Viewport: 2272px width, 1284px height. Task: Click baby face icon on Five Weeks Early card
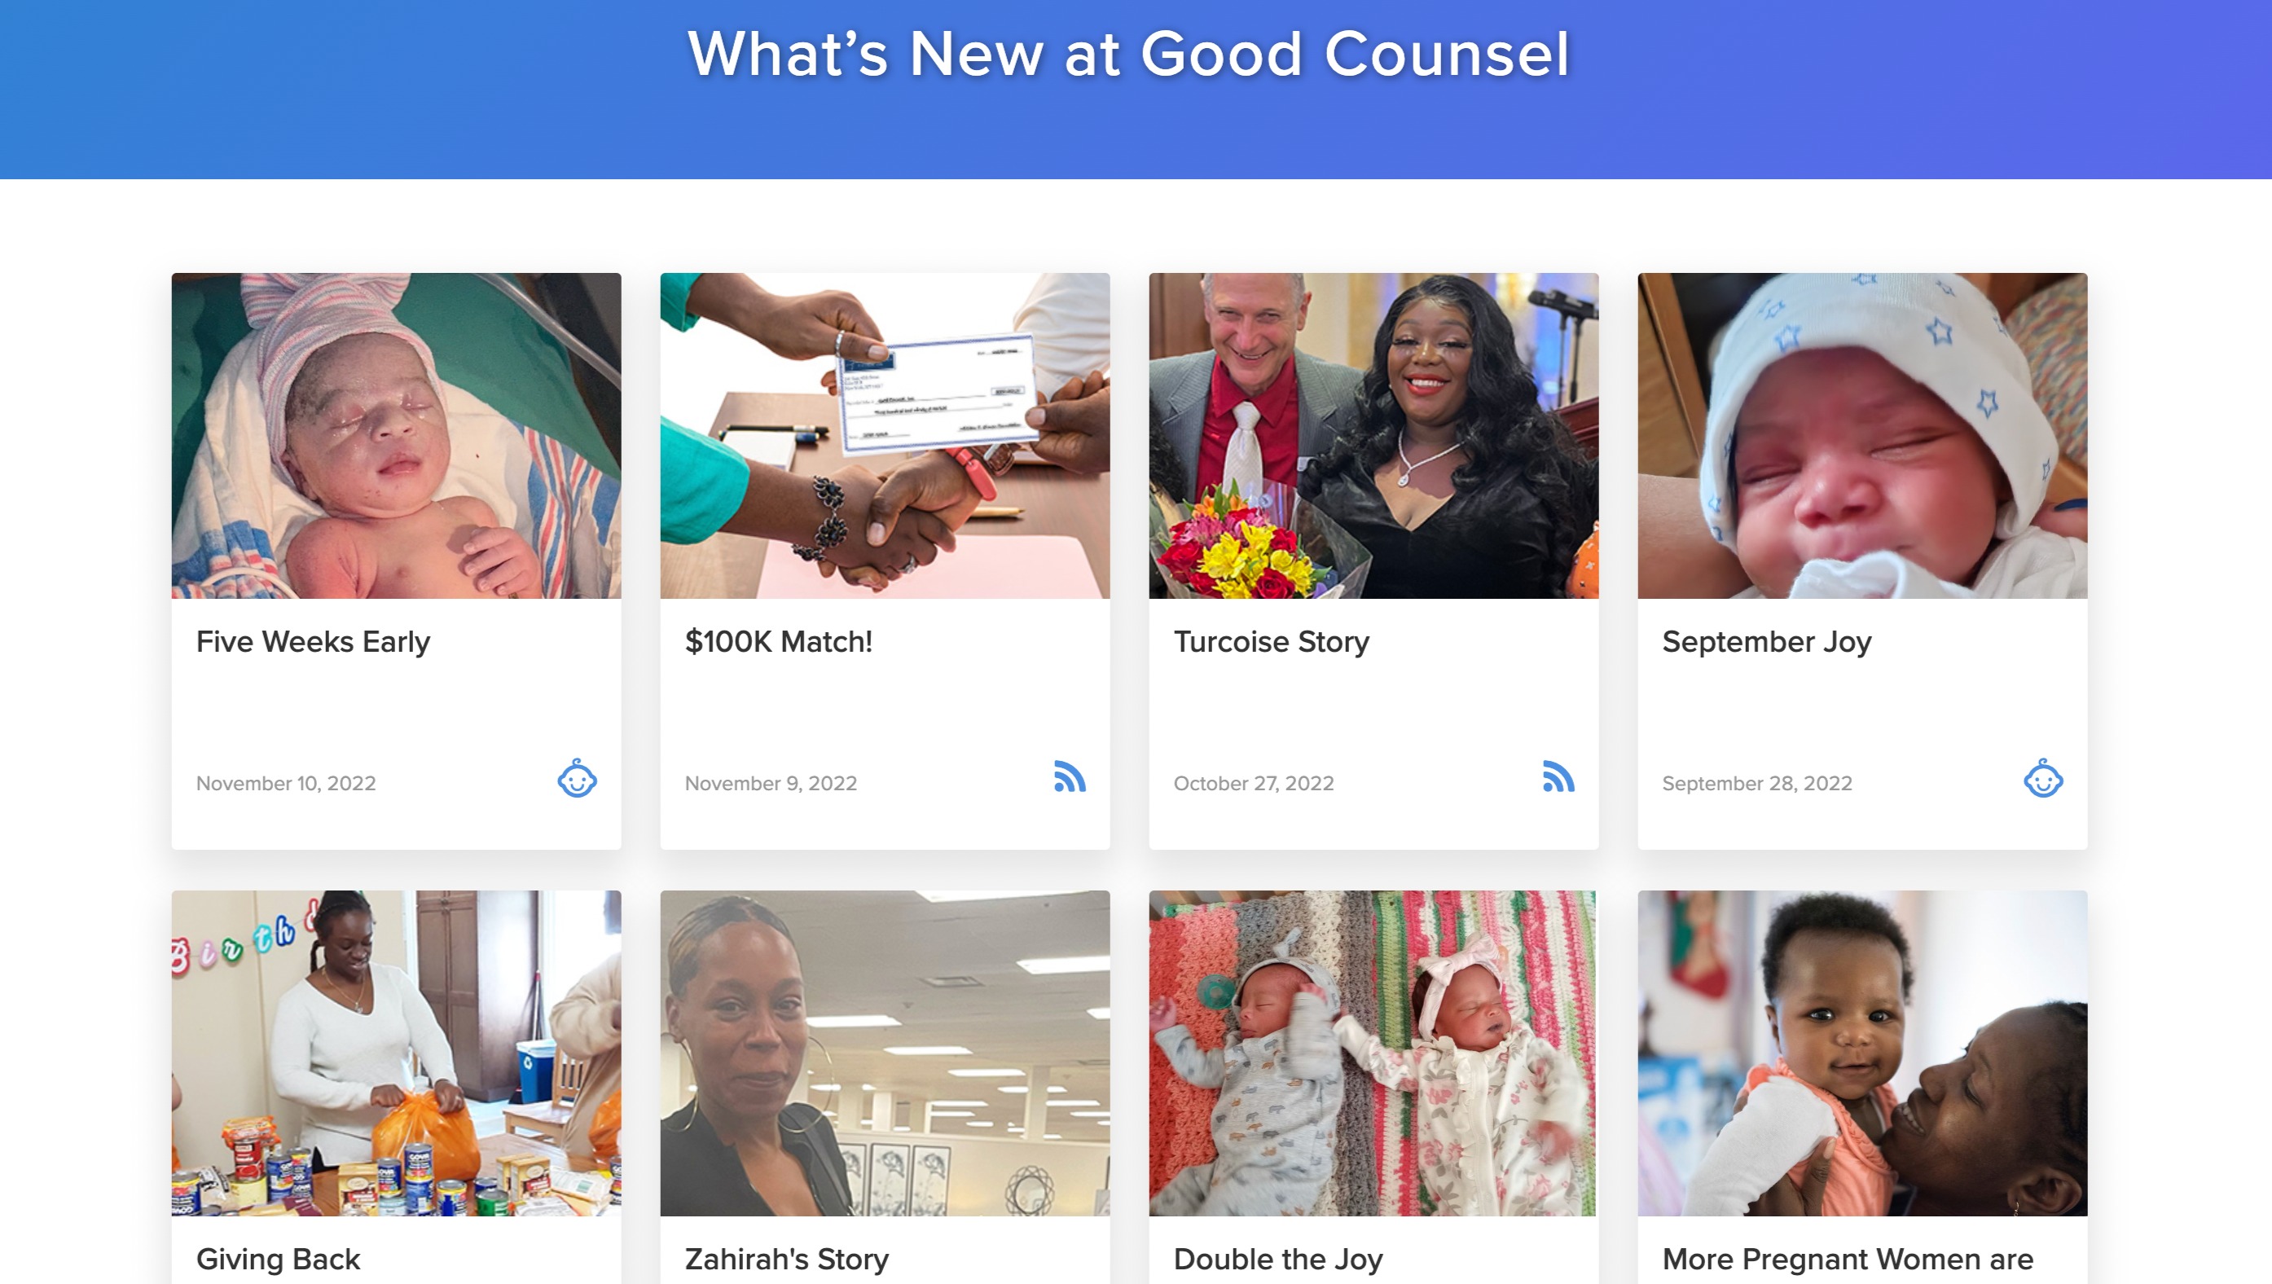[x=577, y=778]
